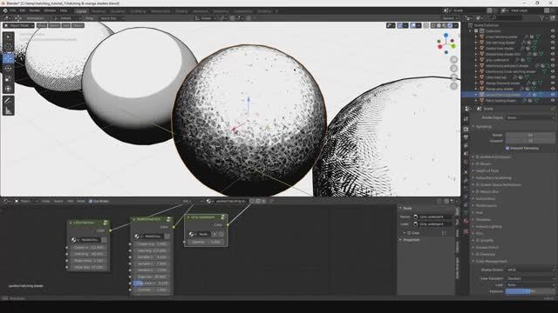This screenshot has height=313, width=558.
Task: Click the zoom viewport navigation button
Action: click(x=453, y=59)
